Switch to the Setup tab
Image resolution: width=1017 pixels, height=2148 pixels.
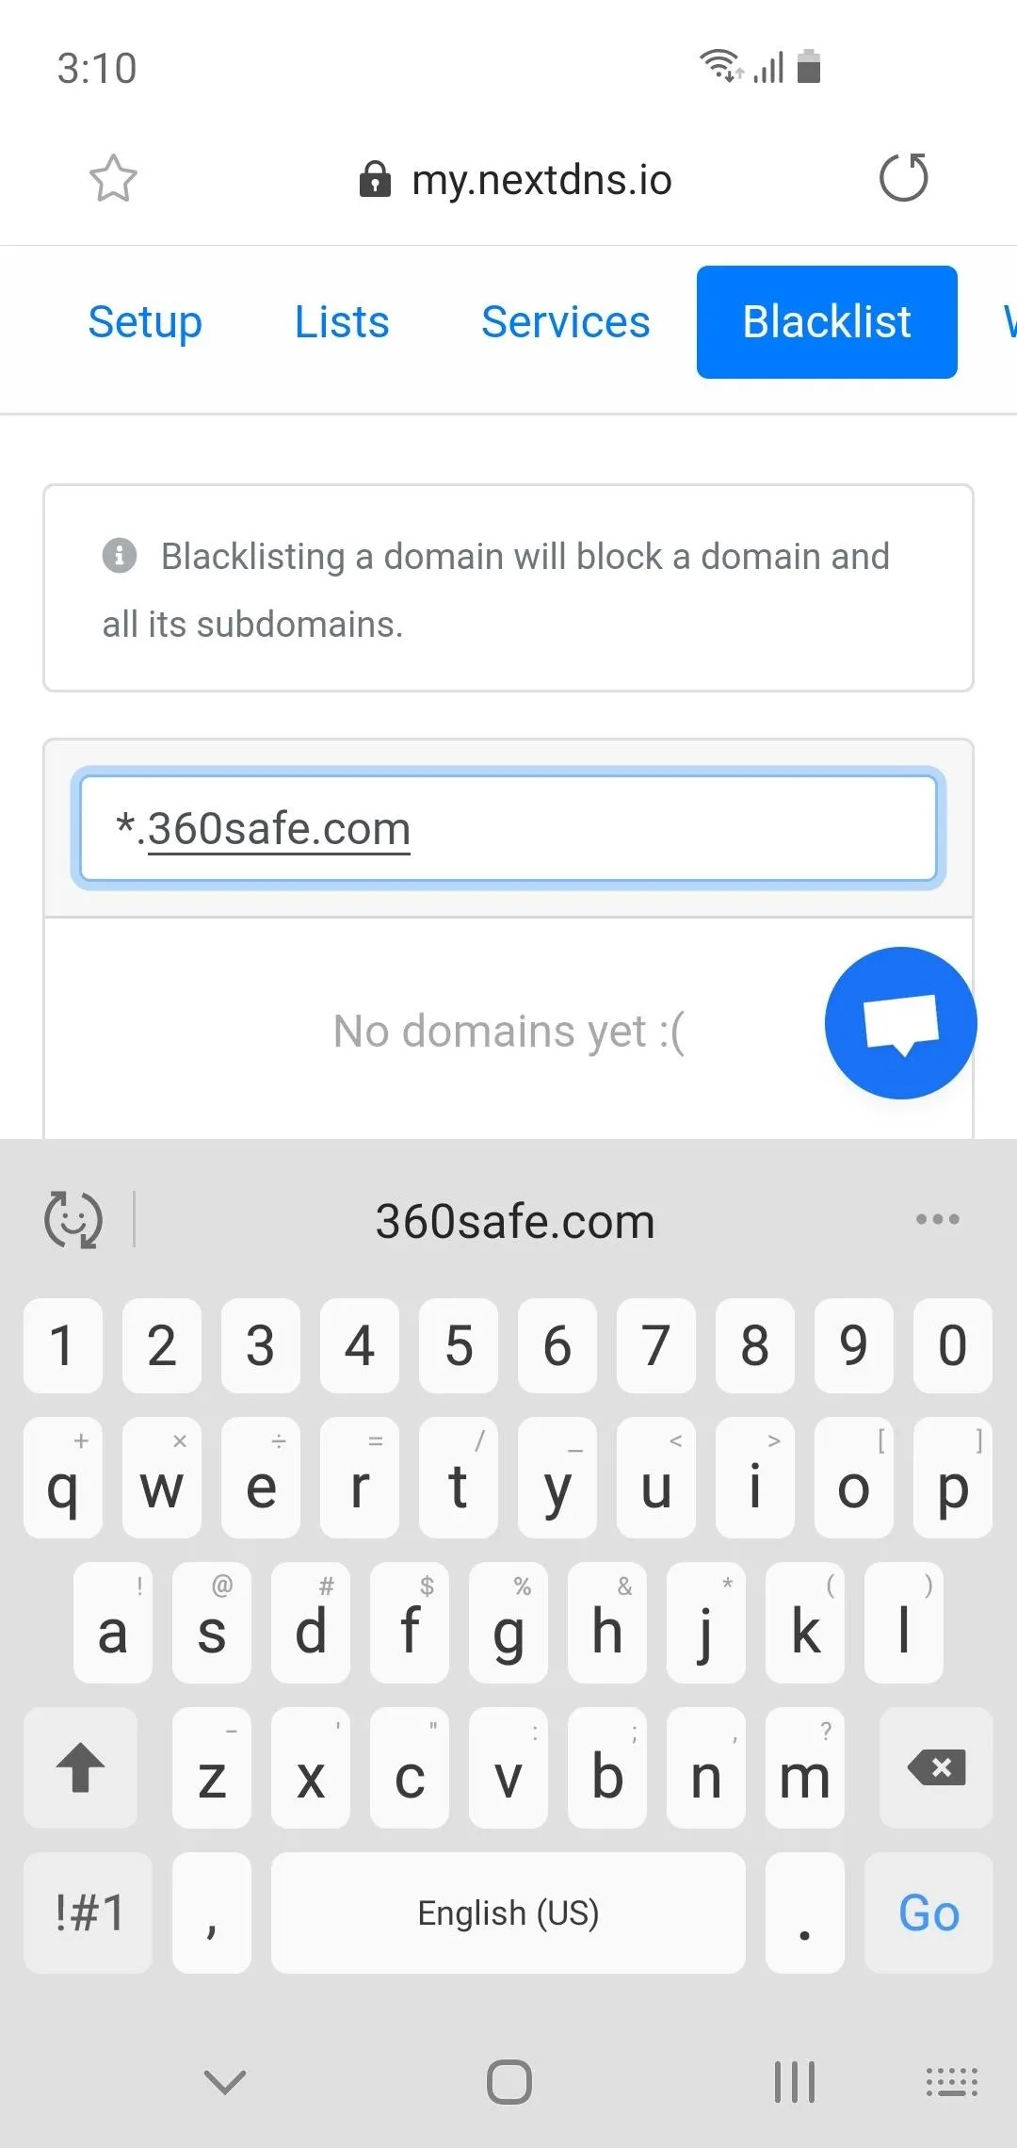[145, 322]
